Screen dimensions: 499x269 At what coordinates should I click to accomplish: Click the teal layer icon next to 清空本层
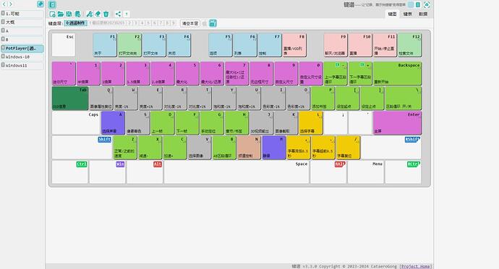(213, 23)
